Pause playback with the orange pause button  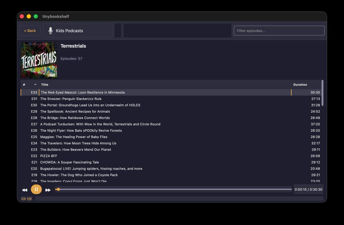tap(36, 189)
